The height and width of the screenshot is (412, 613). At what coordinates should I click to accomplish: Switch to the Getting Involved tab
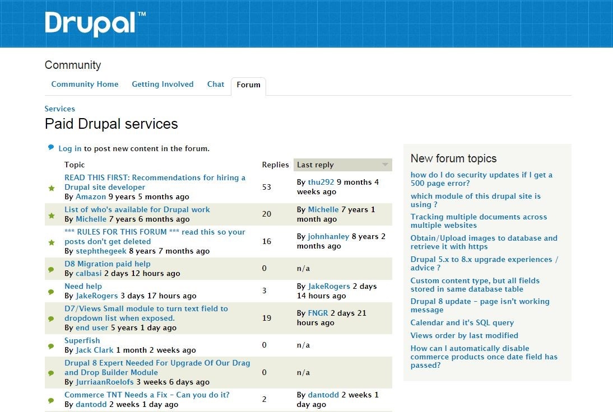click(162, 84)
